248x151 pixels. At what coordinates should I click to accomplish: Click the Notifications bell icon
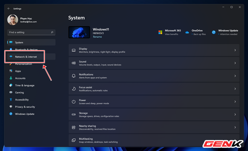click(74, 76)
